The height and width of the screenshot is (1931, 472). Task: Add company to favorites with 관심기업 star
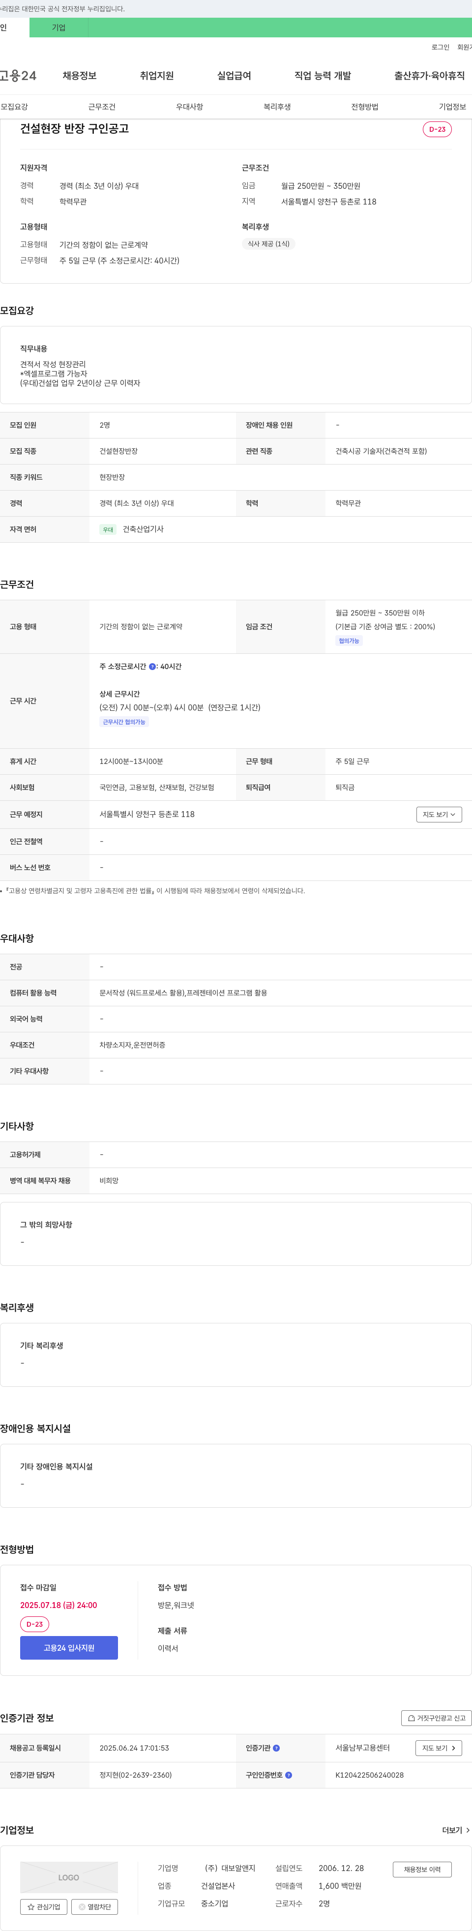(x=43, y=1906)
